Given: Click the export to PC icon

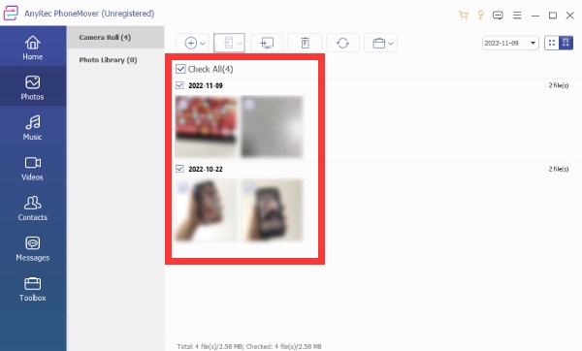Looking at the screenshot, I should (268, 43).
